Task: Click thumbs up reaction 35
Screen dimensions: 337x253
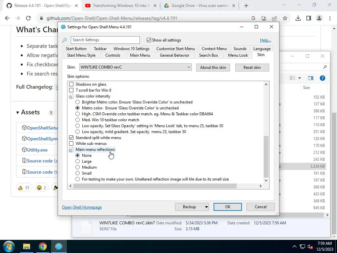Action: (x=24, y=187)
